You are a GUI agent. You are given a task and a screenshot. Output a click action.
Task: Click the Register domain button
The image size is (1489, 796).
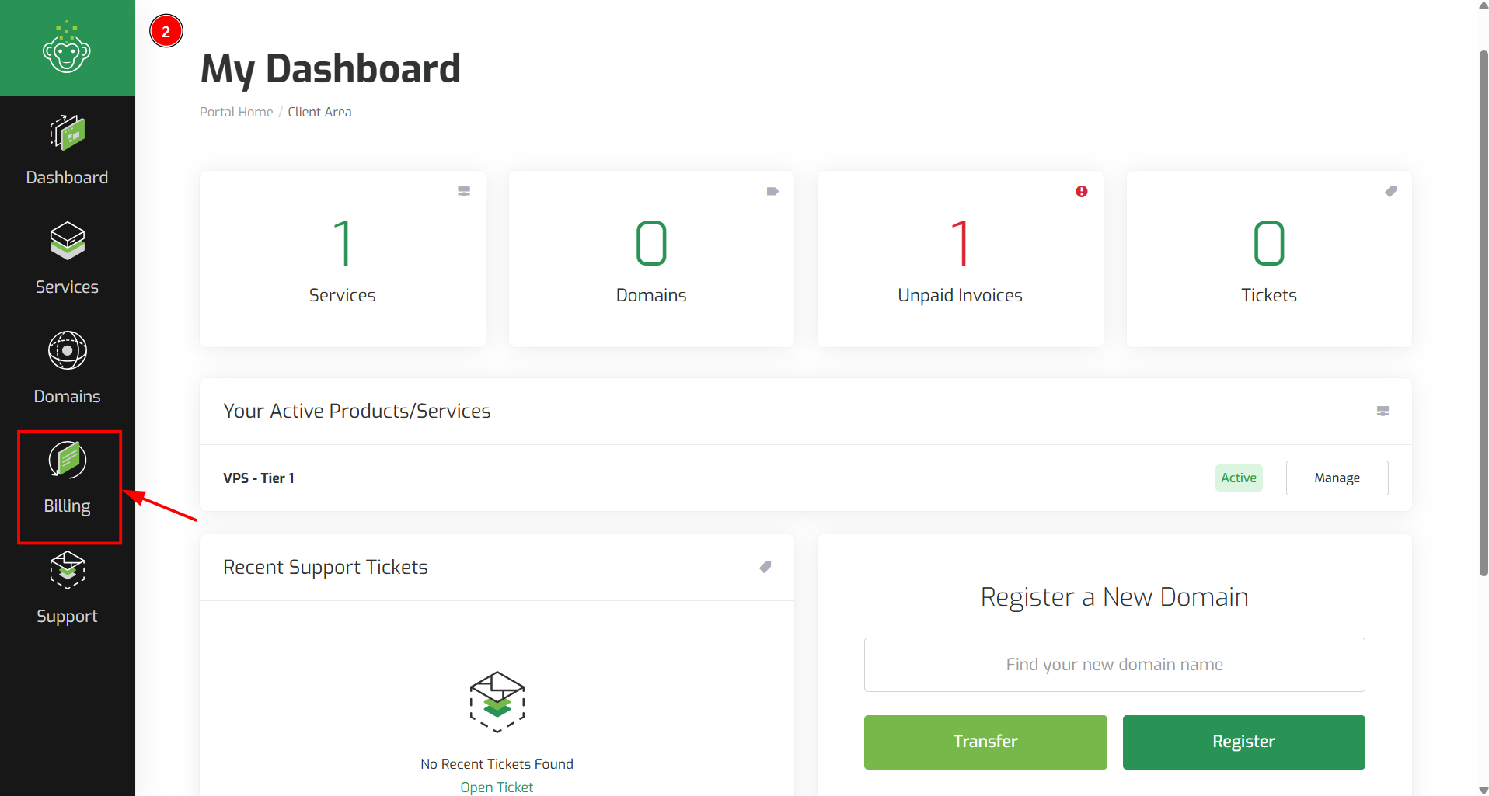click(x=1243, y=742)
